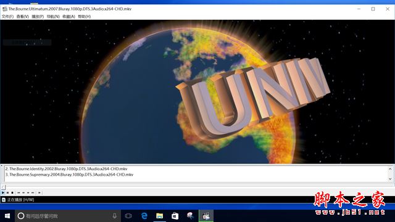Click the fast-forward (increase speed) button
The height and width of the screenshot is (222, 395).
pyautogui.click(x=28, y=193)
